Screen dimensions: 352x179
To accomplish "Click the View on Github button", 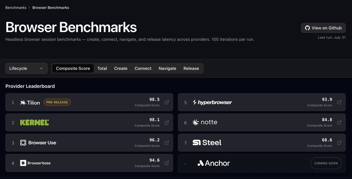I will tap(323, 28).
